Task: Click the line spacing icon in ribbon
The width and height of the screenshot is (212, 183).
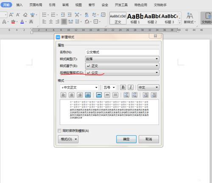Action: point(77,22)
